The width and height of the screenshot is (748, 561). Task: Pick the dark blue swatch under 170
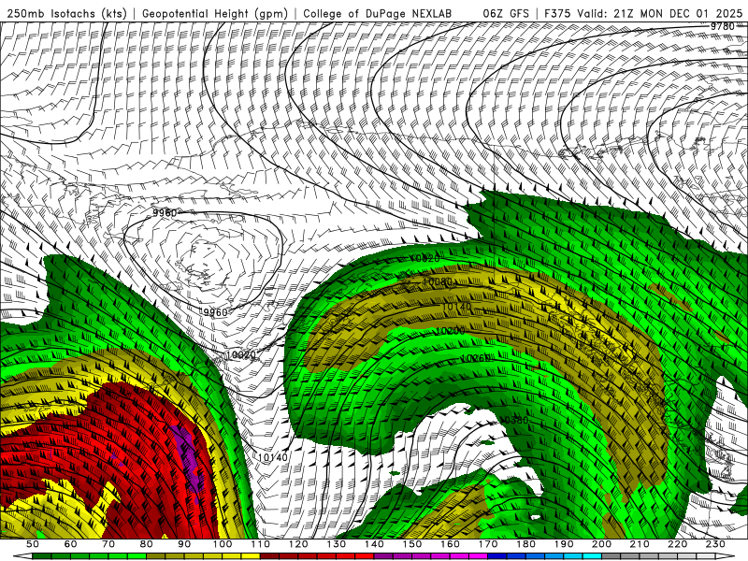pos(497,556)
